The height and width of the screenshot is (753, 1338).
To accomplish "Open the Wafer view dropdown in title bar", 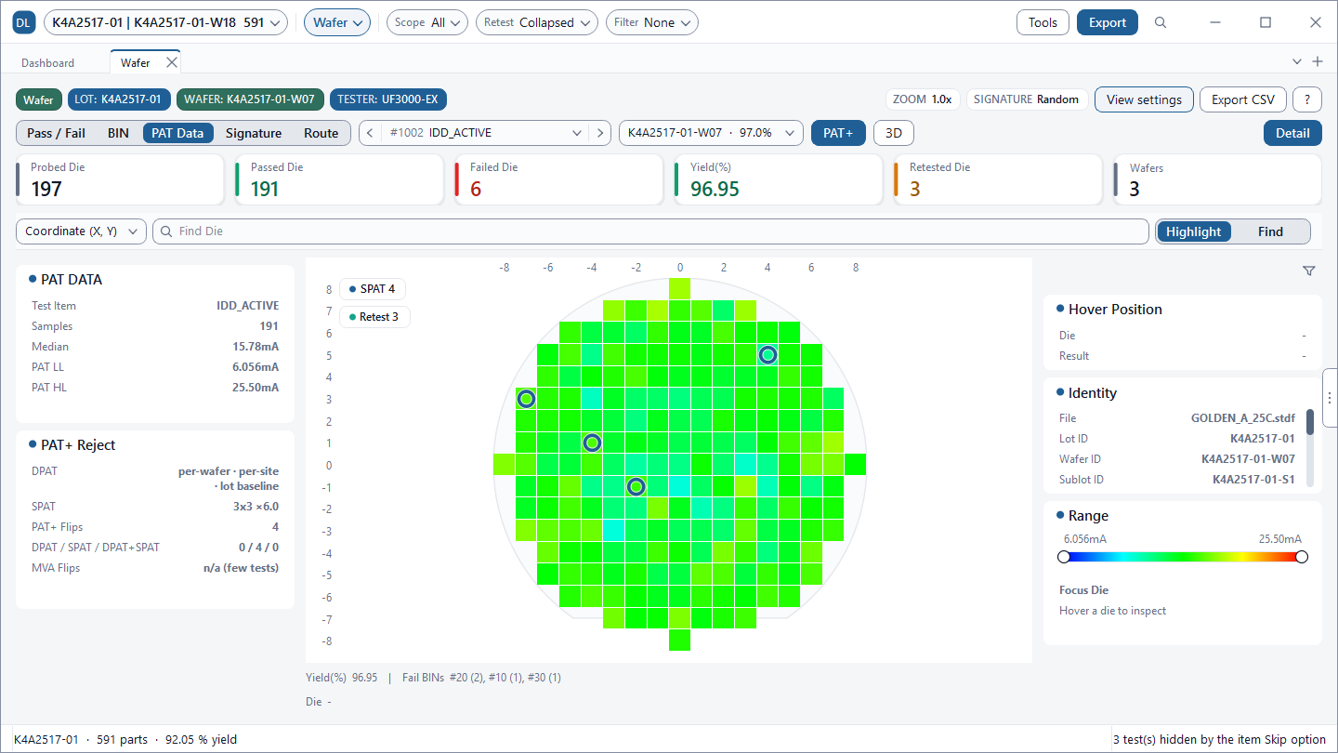I will [x=337, y=23].
